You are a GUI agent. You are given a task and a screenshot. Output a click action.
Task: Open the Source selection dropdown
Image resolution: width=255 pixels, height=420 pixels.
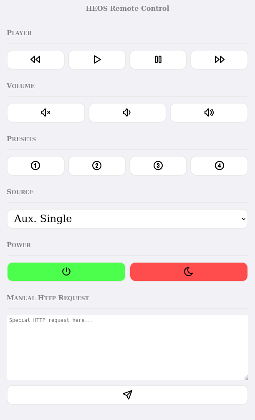pyautogui.click(x=127, y=218)
